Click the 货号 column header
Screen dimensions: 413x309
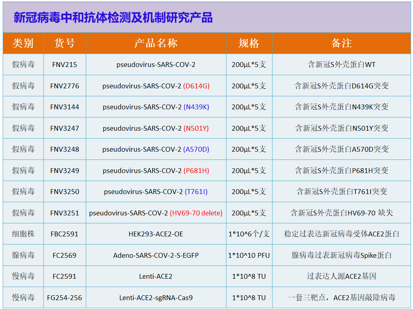[x=65, y=43]
